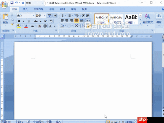
Task: Open Borders dropdown arrow
Action: (x=72, y=26)
